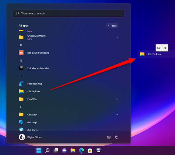Open the CrystalDiskMark8 folder icon
This screenshot has height=155, width=175.
tap(21, 37)
